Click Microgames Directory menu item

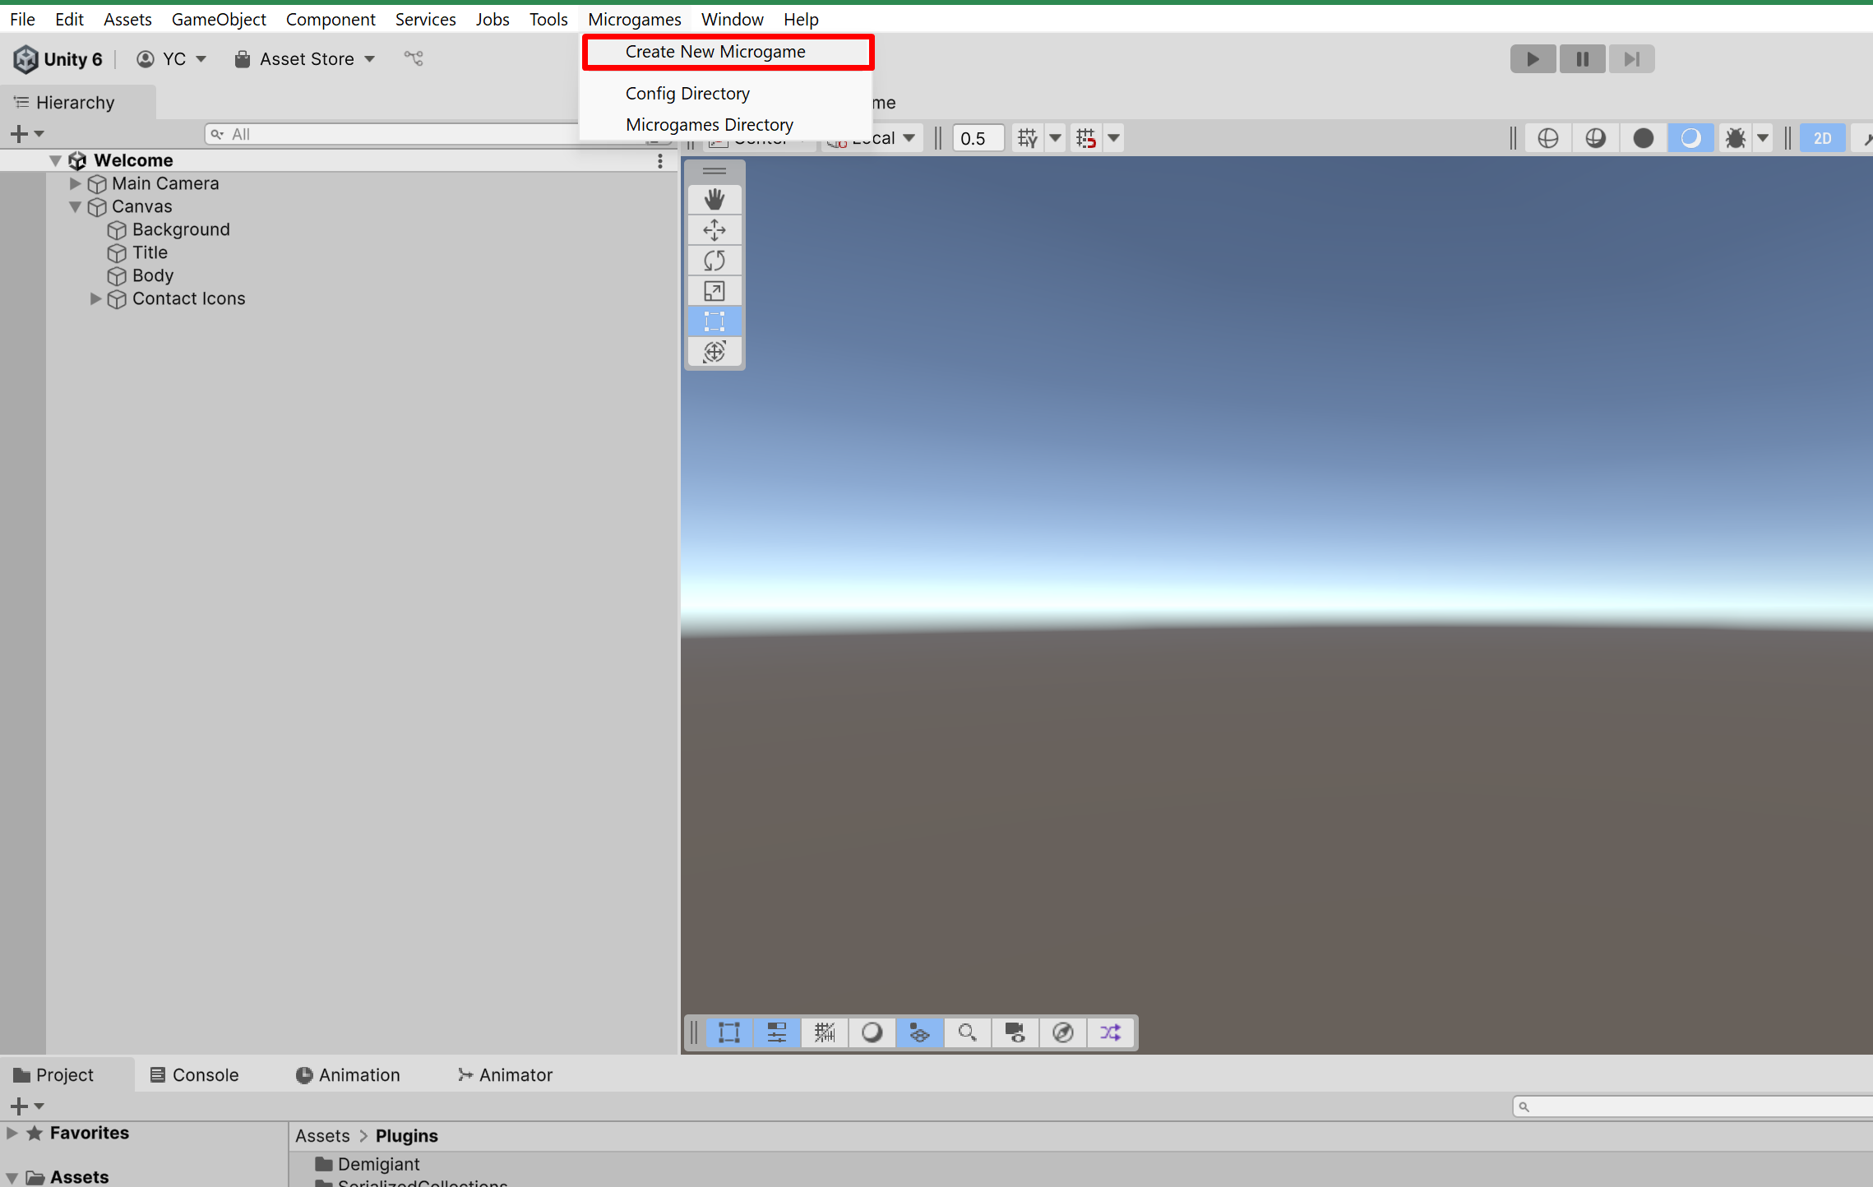[709, 125]
